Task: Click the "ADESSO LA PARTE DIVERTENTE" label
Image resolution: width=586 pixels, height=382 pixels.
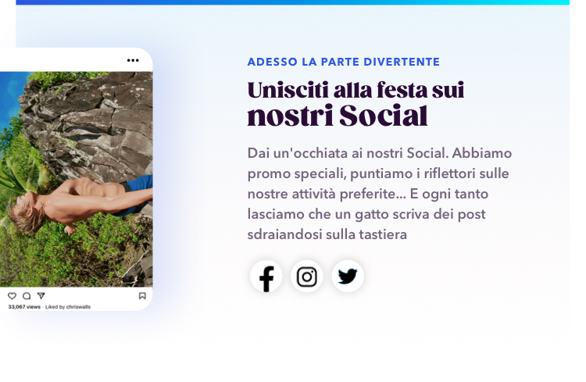Action: tap(344, 62)
